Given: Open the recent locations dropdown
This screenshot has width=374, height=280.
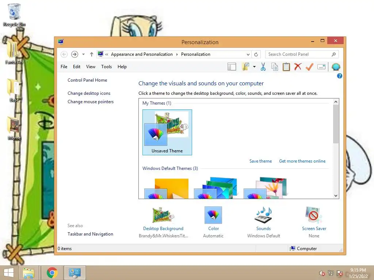Looking at the screenshot, I should [x=83, y=54].
